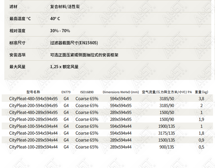Click 过滤器截面尺寸(EN15805) text

point(74,43)
